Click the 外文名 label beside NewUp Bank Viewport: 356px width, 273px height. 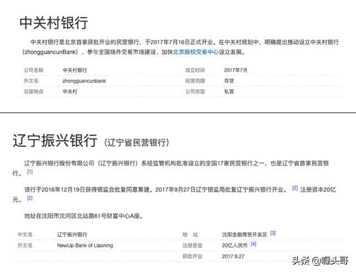click(x=25, y=246)
